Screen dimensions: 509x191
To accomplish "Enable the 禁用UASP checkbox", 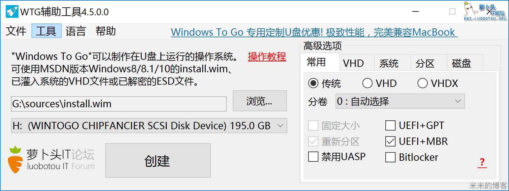I will tap(313, 157).
